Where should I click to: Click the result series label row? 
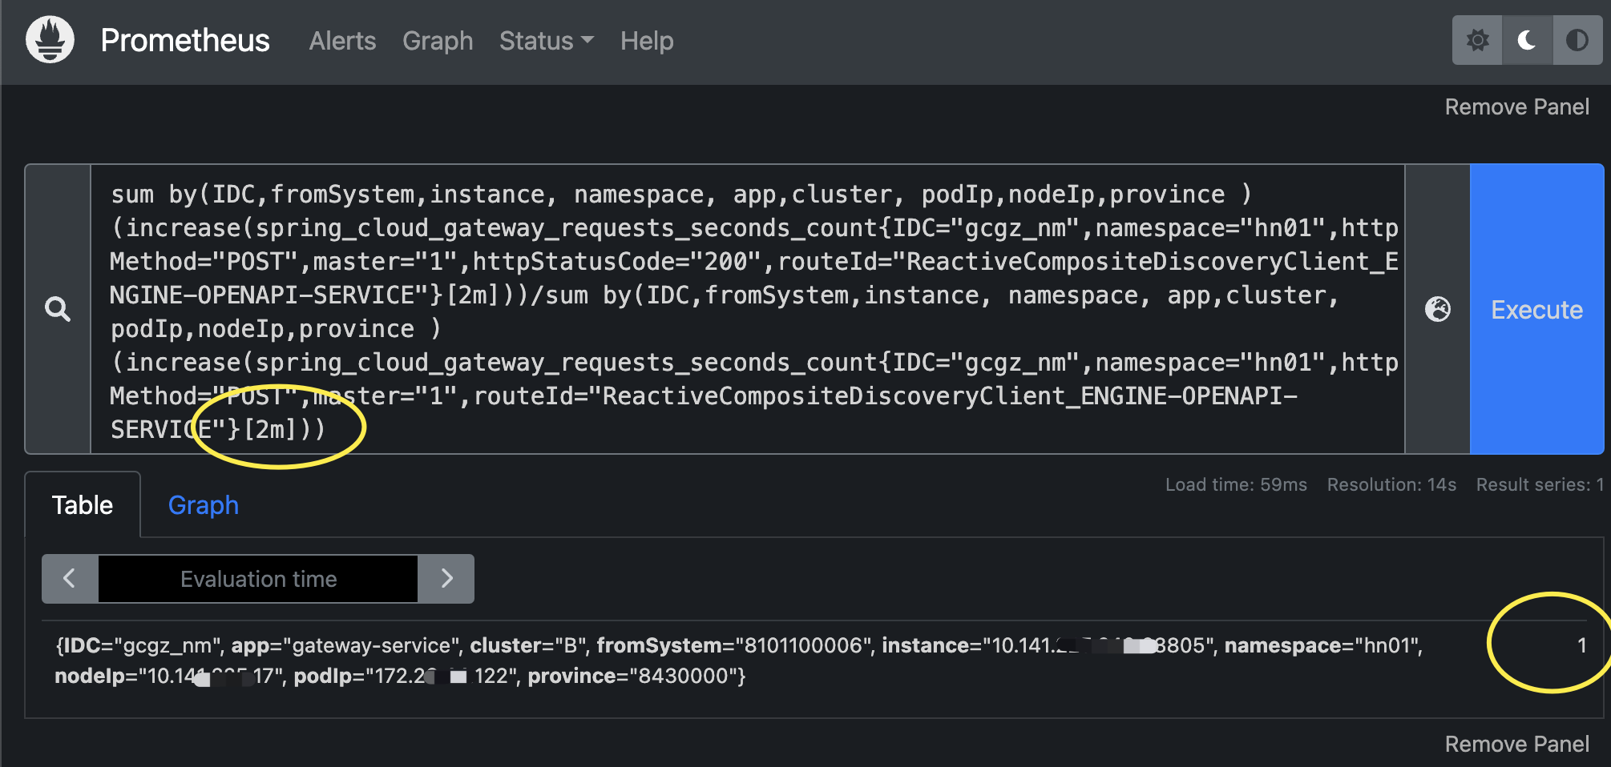click(738, 661)
